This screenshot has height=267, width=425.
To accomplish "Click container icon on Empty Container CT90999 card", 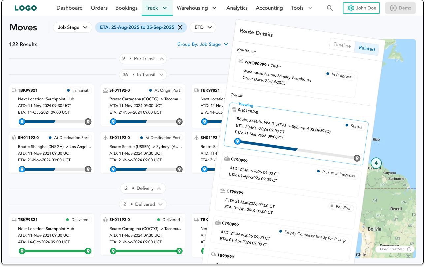I will (x=217, y=223).
